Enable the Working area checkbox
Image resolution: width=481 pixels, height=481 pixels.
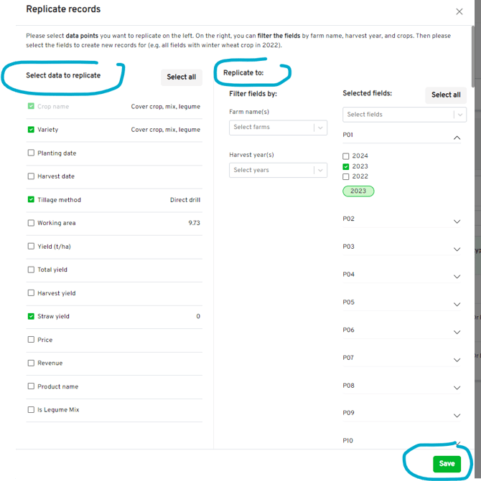tap(31, 223)
